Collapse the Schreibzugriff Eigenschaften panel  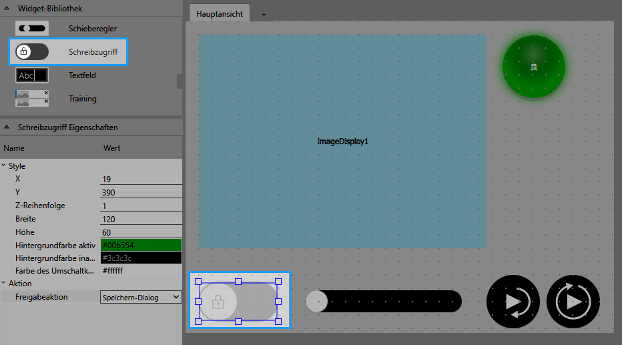tap(7, 127)
